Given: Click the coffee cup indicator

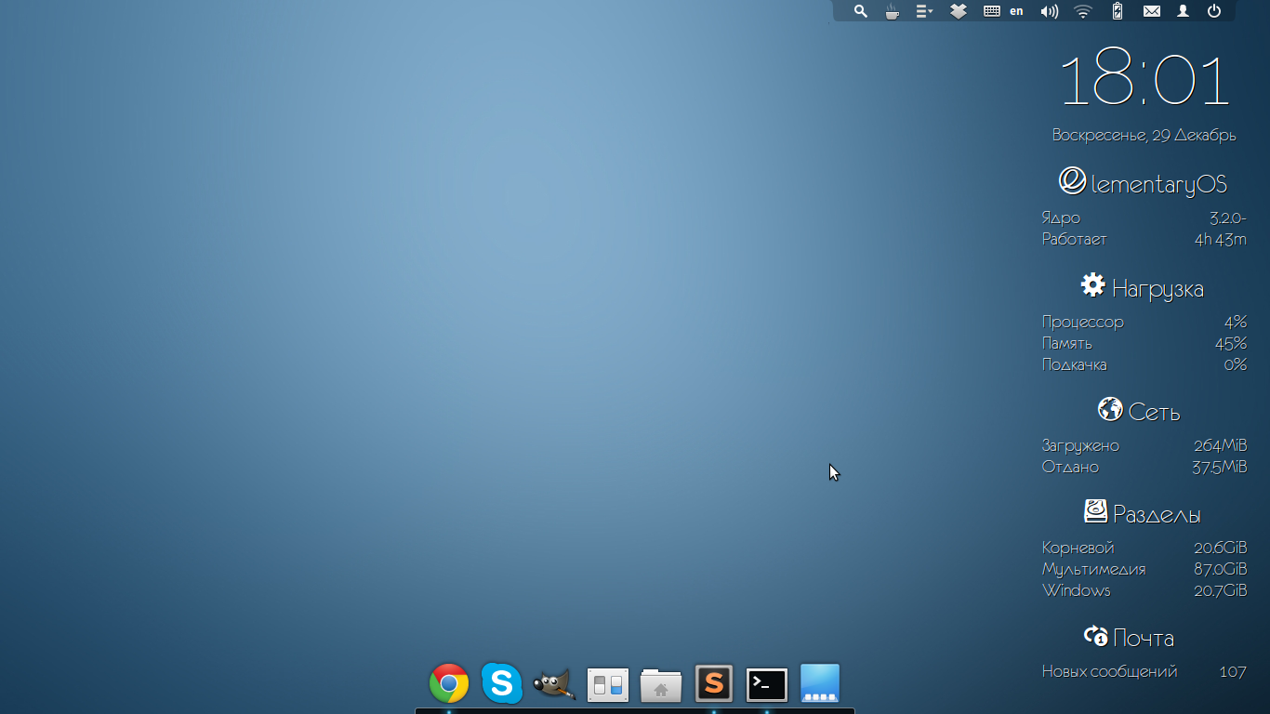Looking at the screenshot, I should click(x=892, y=11).
